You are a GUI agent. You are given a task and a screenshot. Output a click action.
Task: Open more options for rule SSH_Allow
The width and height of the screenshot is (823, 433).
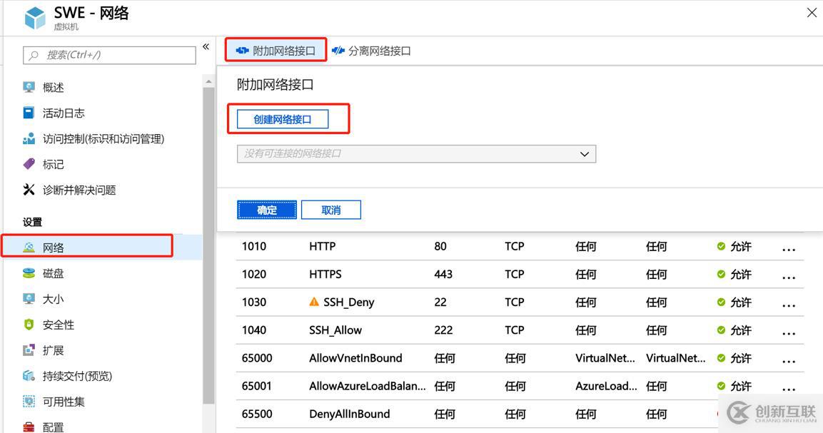[789, 330]
